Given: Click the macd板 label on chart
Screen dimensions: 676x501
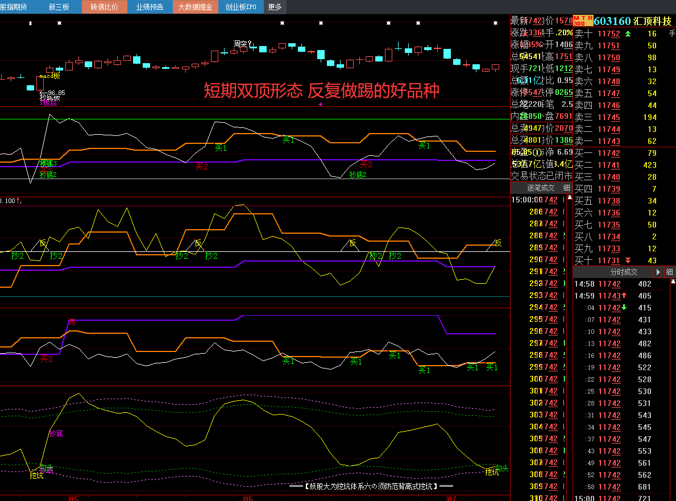Looking at the screenshot, I should [x=49, y=76].
